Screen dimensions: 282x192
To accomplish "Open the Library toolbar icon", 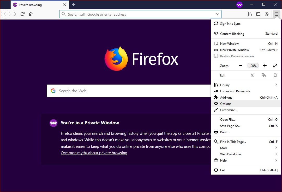I will click(x=250, y=14).
